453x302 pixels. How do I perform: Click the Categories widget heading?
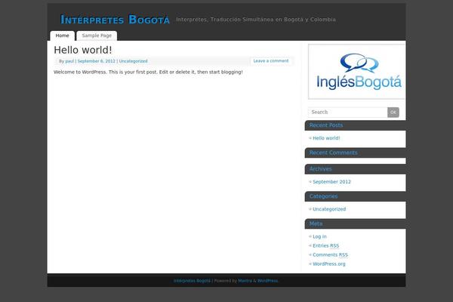point(323,196)
